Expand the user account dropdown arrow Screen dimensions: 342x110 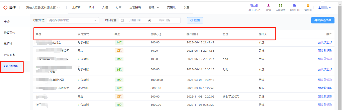coord(330,8)
